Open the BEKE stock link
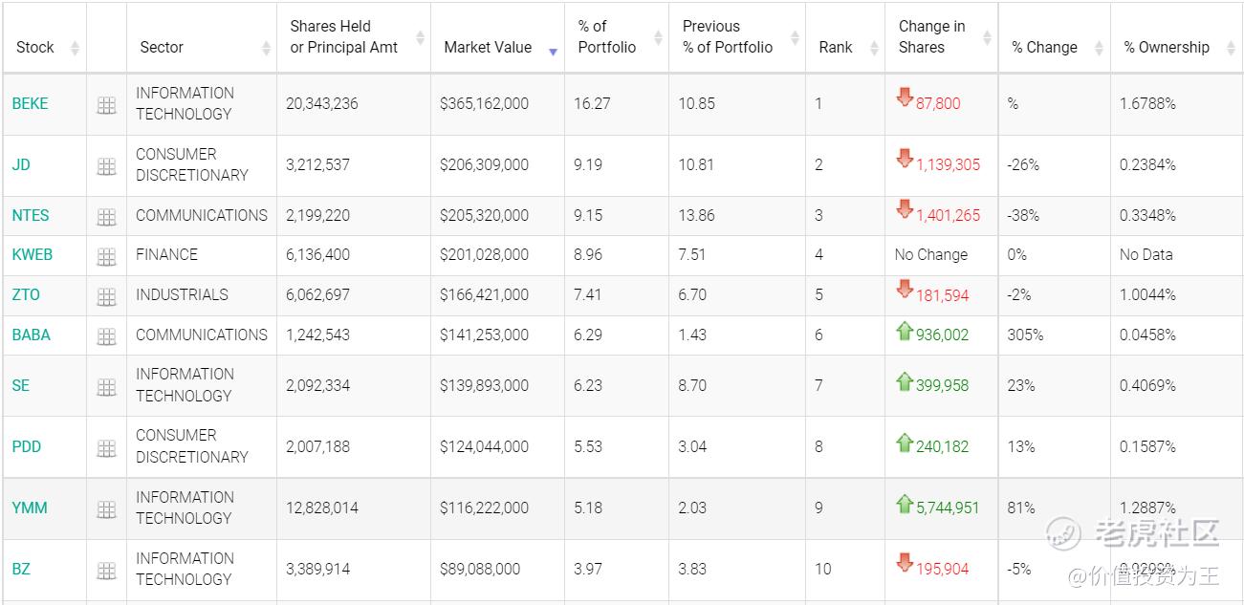 tap(30, 103)
